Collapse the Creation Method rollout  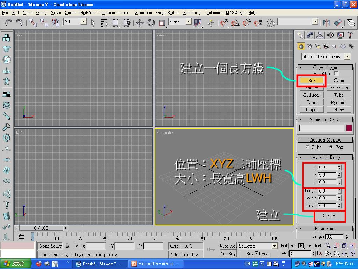[325, 140]
